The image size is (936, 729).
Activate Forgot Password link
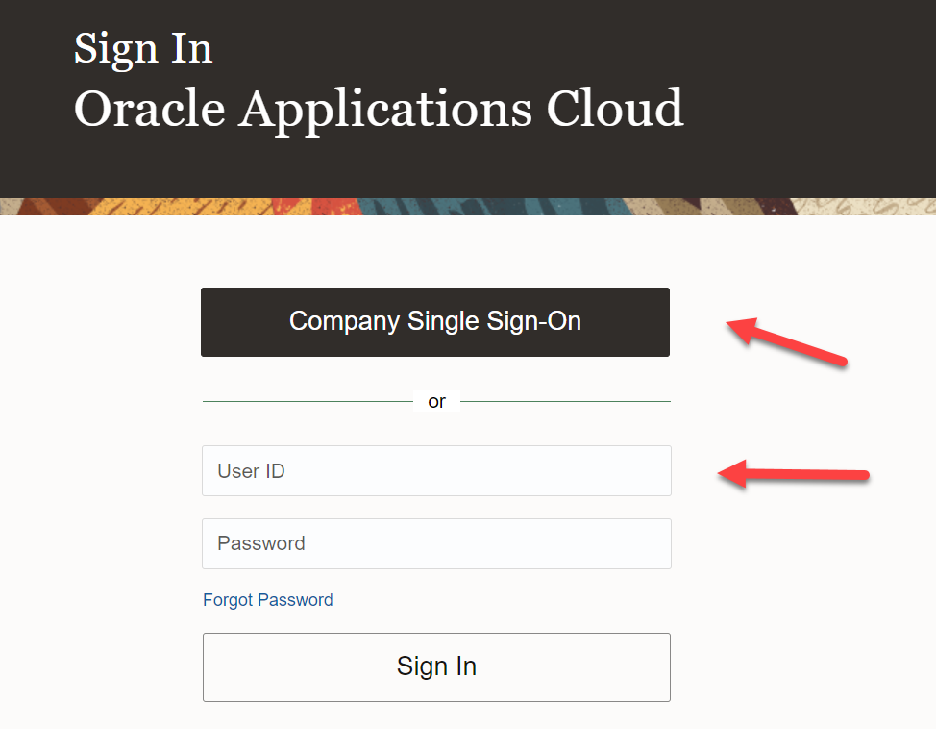tap(267, 599)
